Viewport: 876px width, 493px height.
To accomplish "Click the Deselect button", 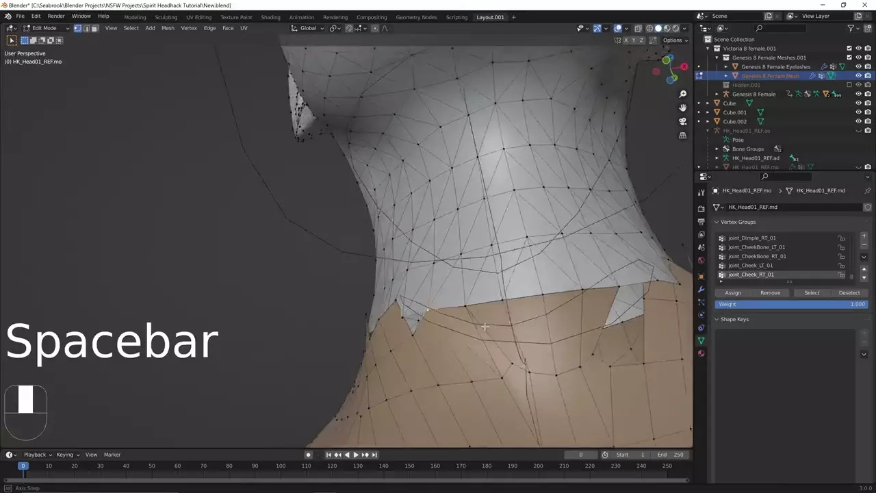I will [849, 293].
